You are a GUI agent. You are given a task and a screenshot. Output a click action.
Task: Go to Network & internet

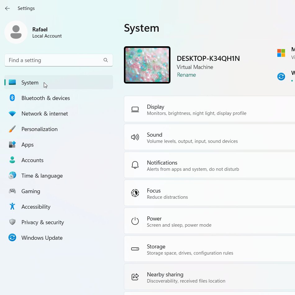59,114
